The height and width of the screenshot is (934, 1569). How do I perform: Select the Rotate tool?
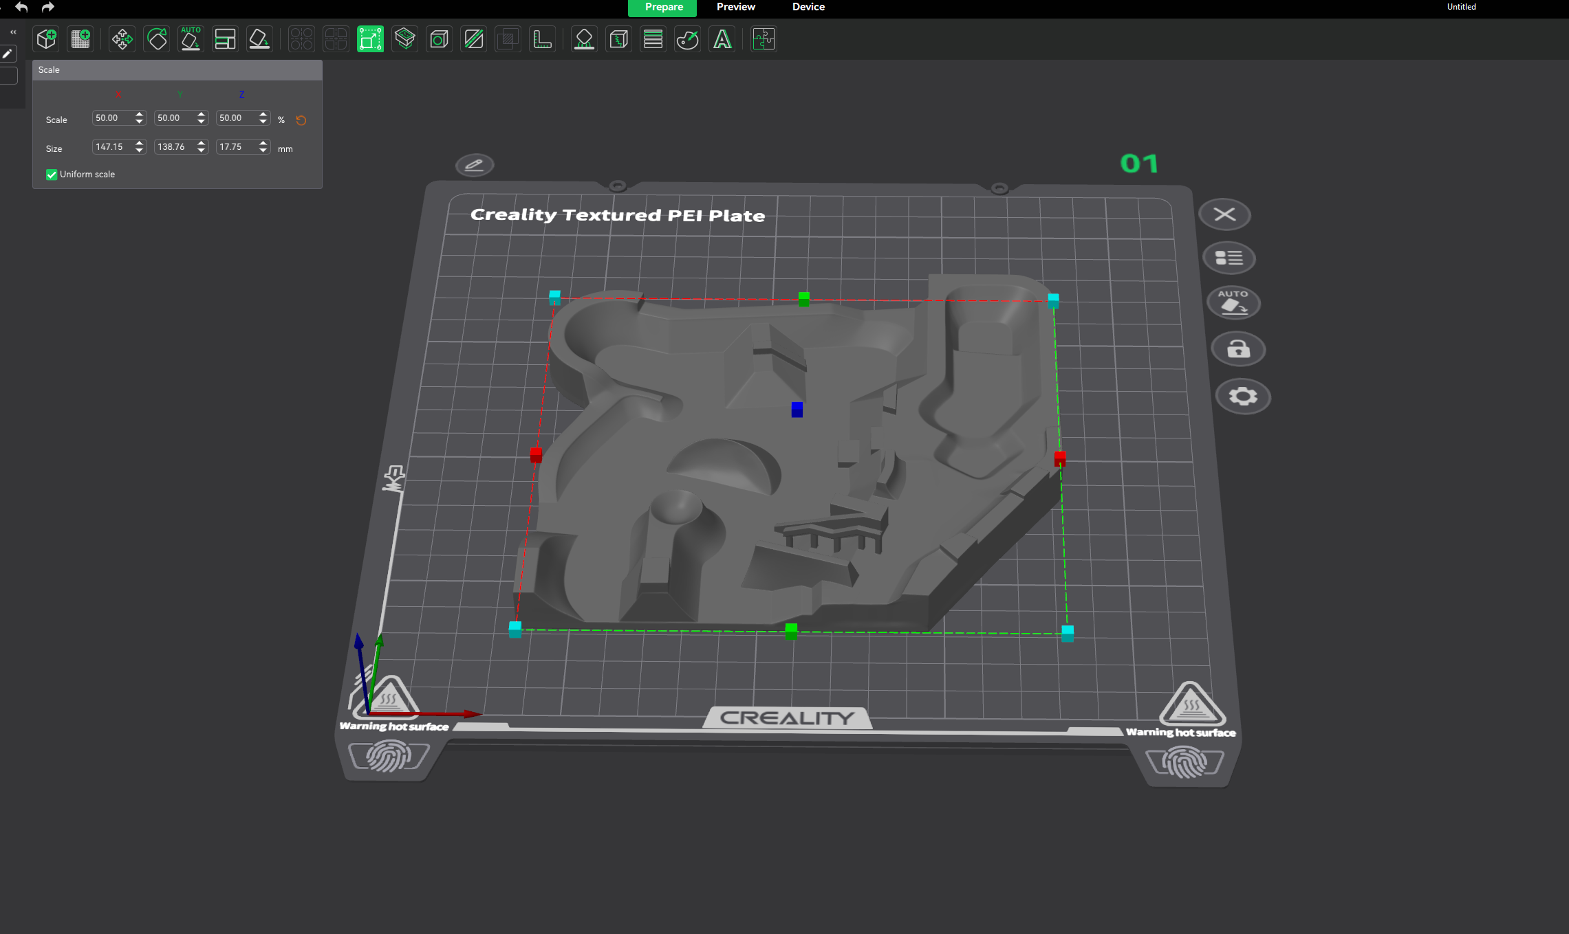(x=157, y=39)
